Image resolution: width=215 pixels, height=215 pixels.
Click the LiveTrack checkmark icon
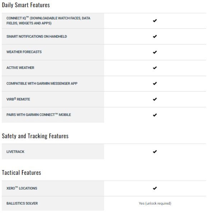[x=155, y=152]
